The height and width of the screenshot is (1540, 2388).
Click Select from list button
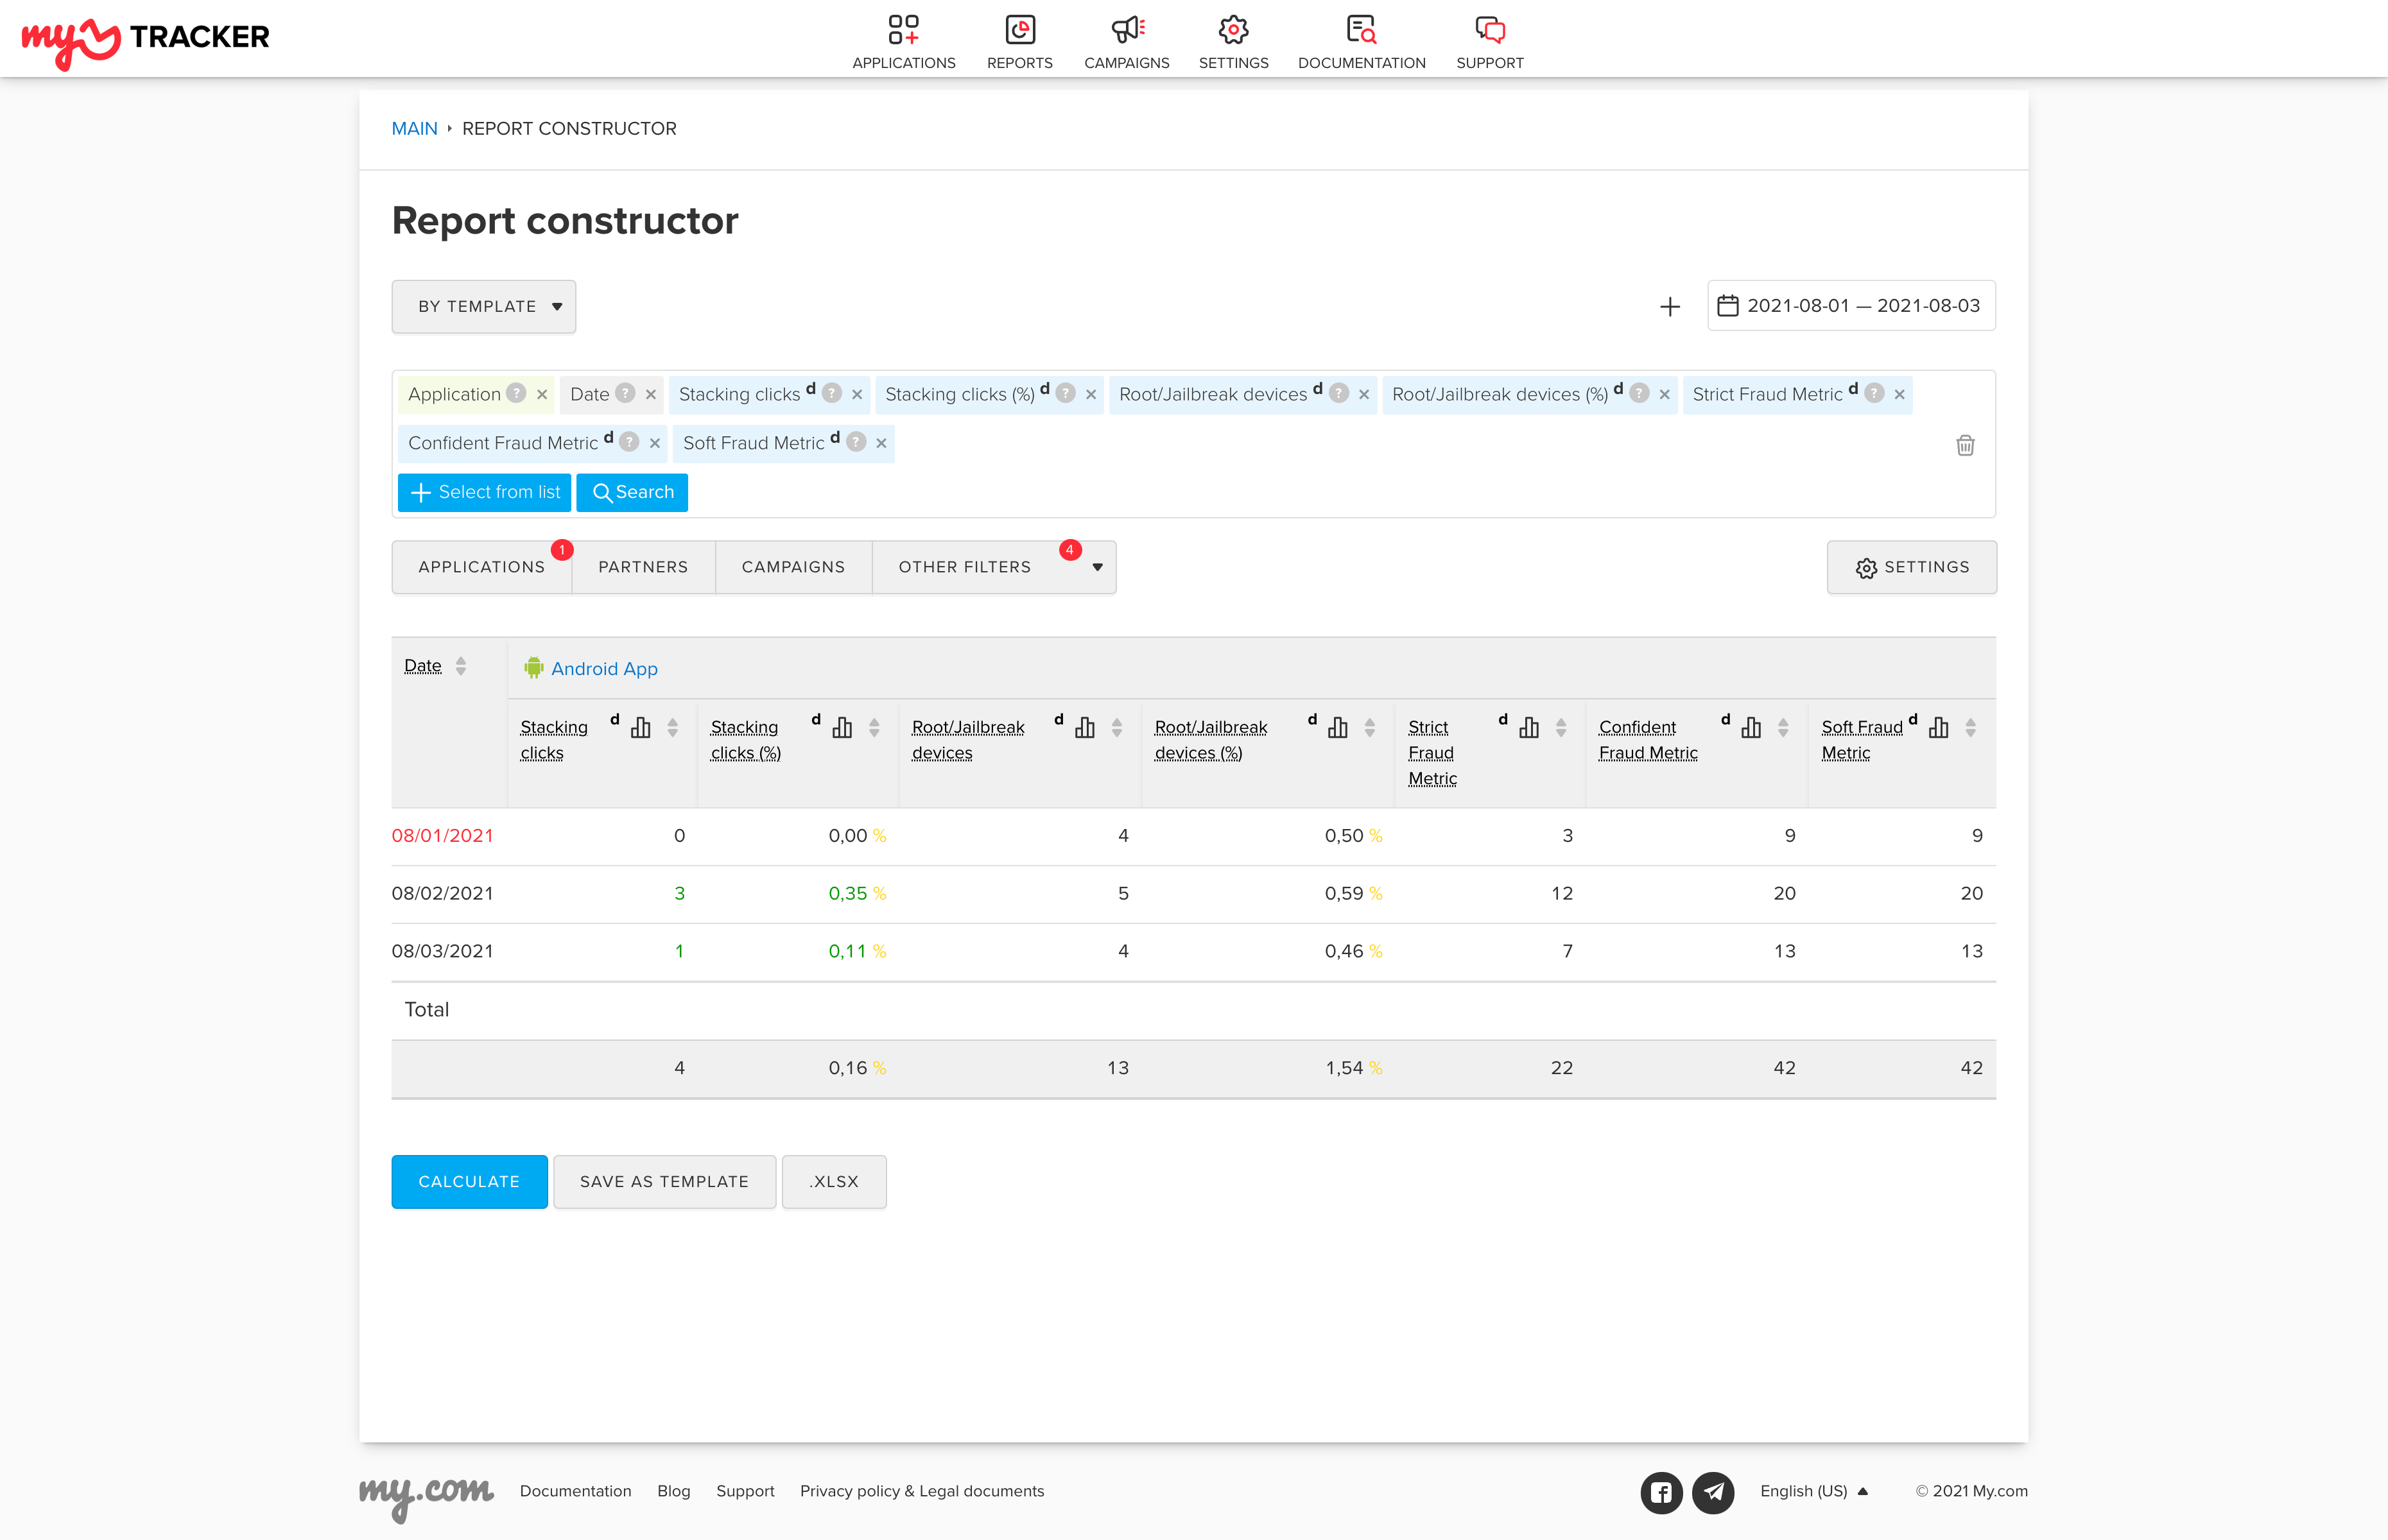tap(484, 492)
